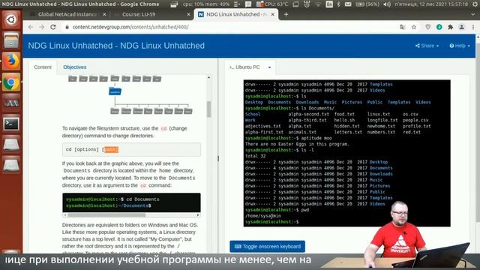Open the translate page icon
This screenshot has height=270, width=480.
[x=402, y=27]
